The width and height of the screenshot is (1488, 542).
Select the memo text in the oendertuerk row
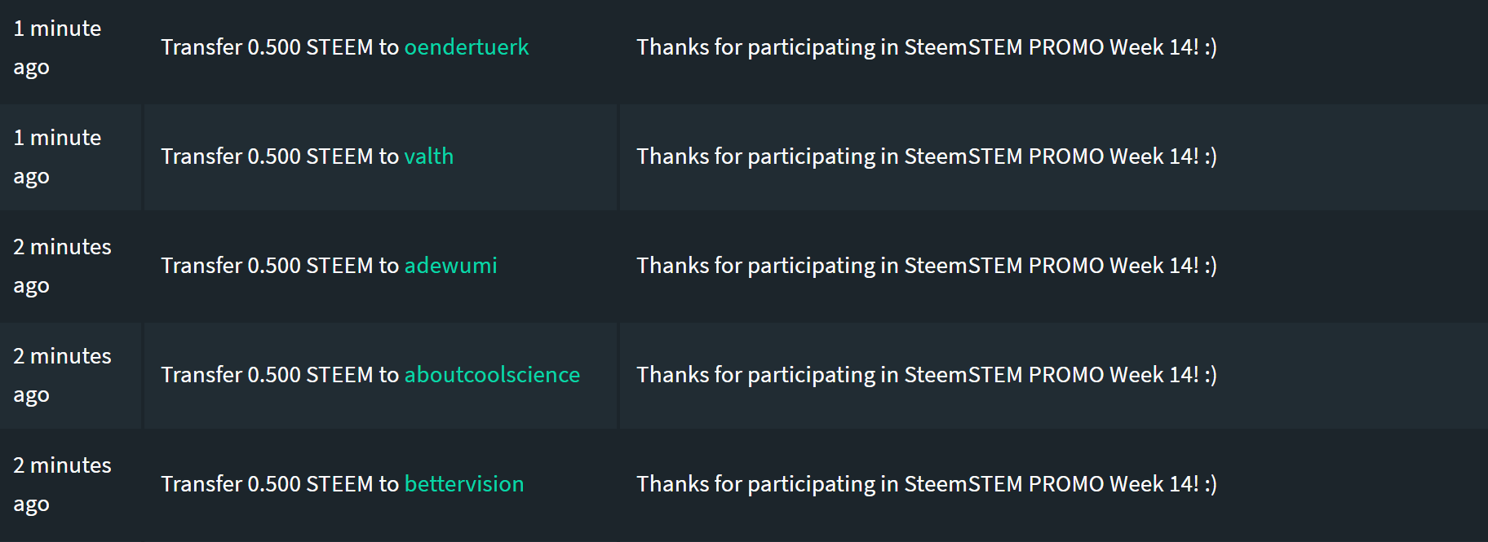[x=927, y=47]
